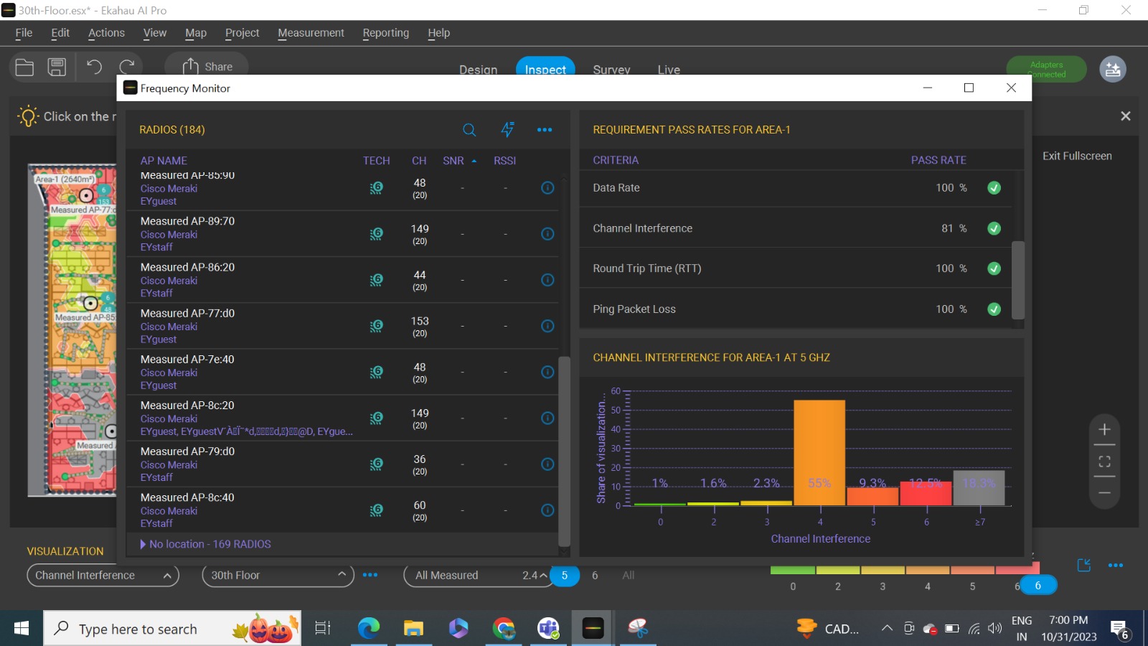Click the Share button
Image resolution: width=1148 pixels, height=646 pixels.
[207, 67]
